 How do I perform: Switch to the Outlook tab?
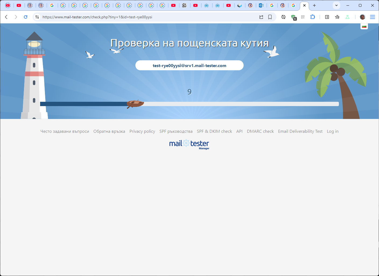[261, 5]
